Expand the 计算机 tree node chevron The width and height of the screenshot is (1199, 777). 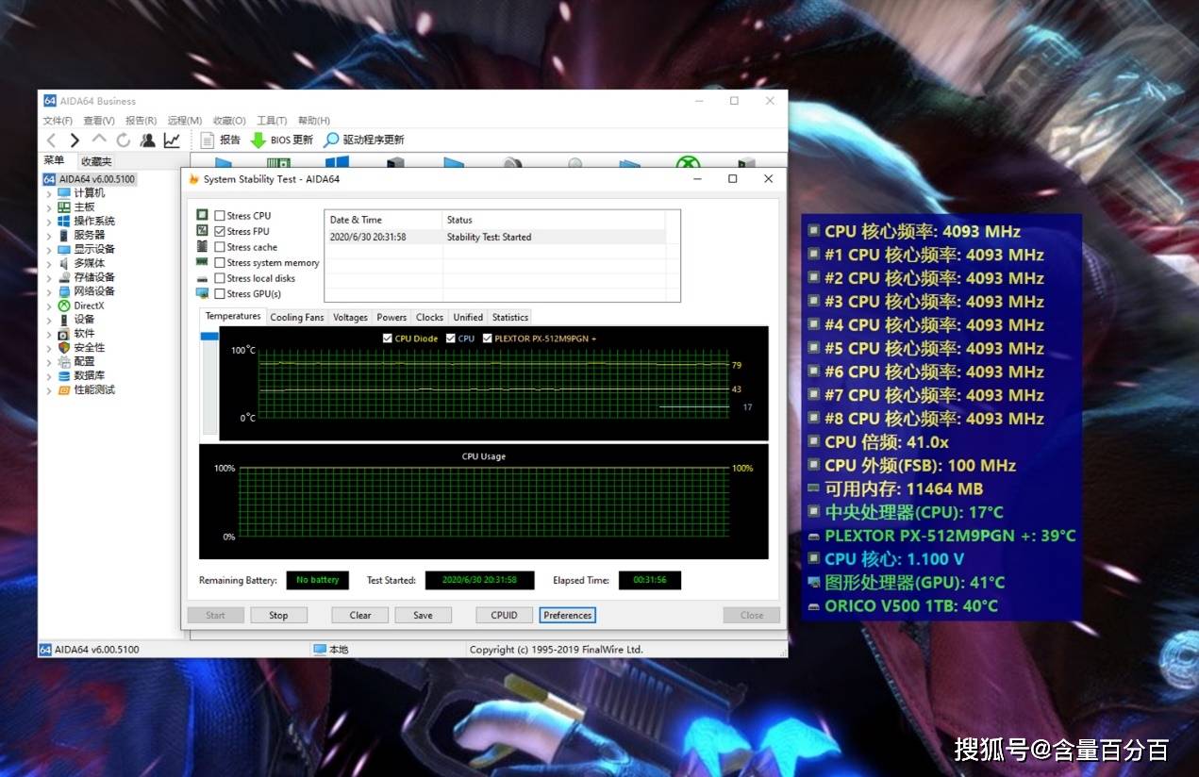49,193
